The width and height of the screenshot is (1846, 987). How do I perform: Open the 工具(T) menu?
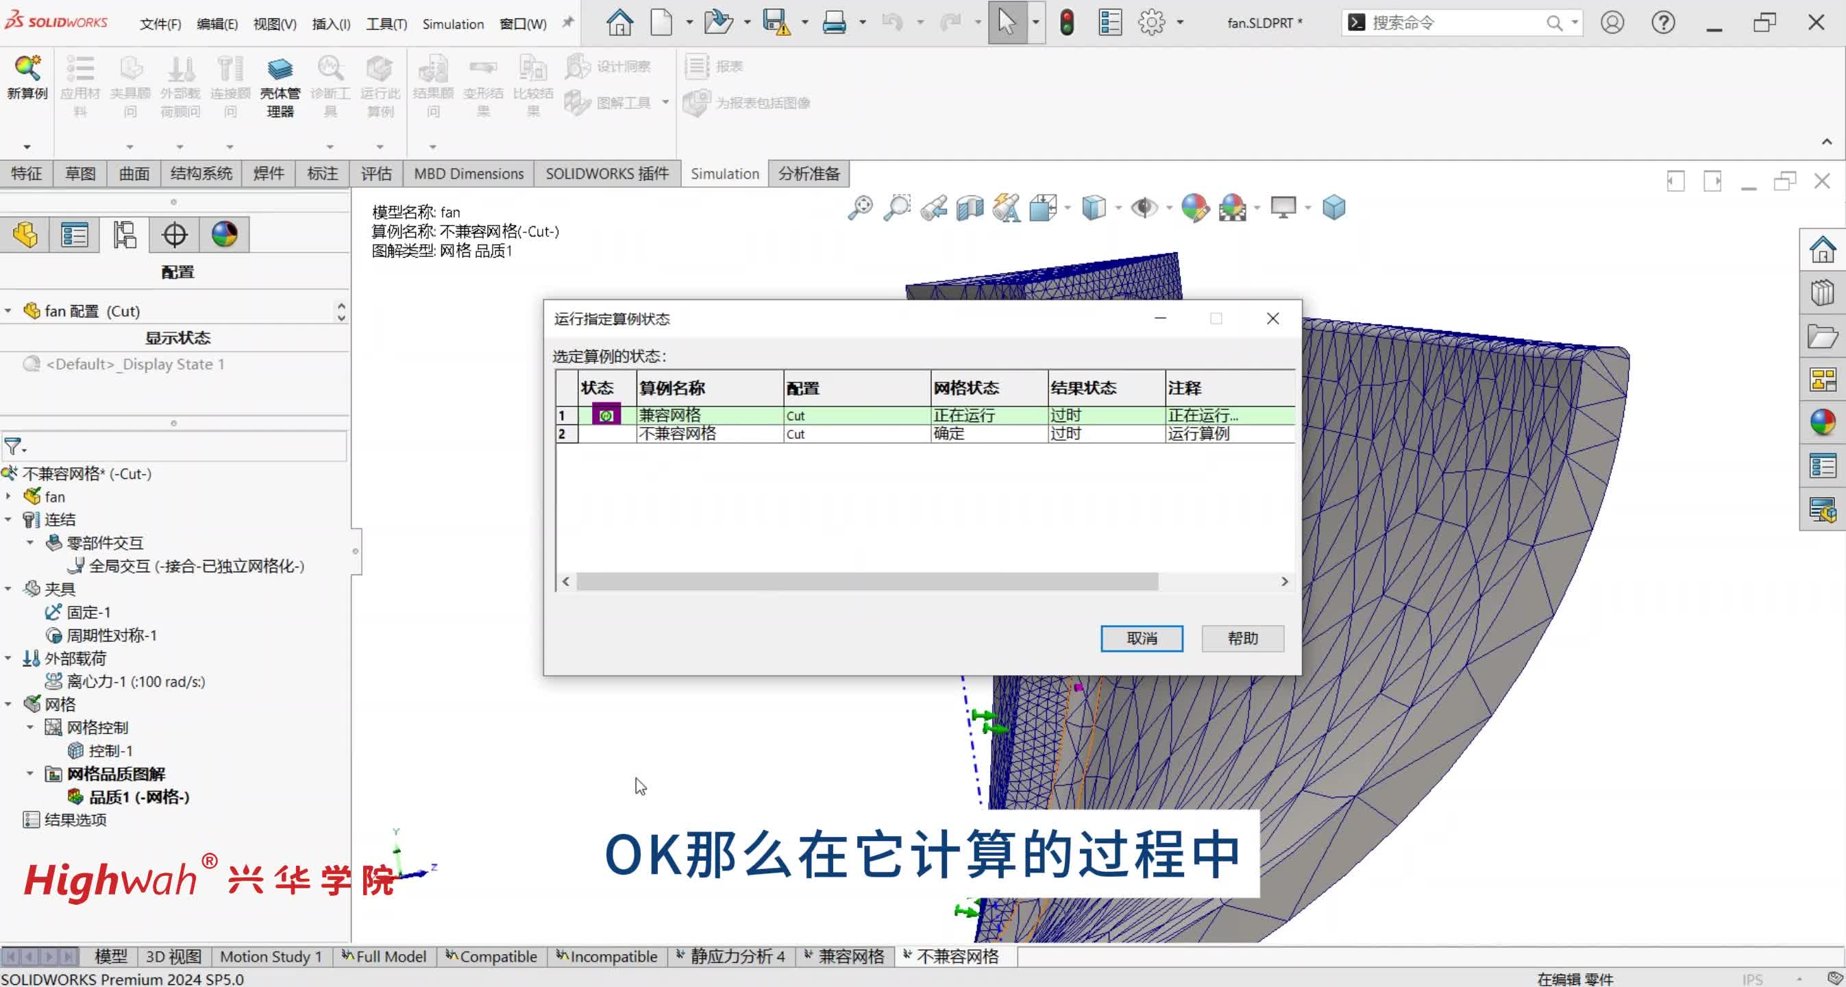point(386,25)
